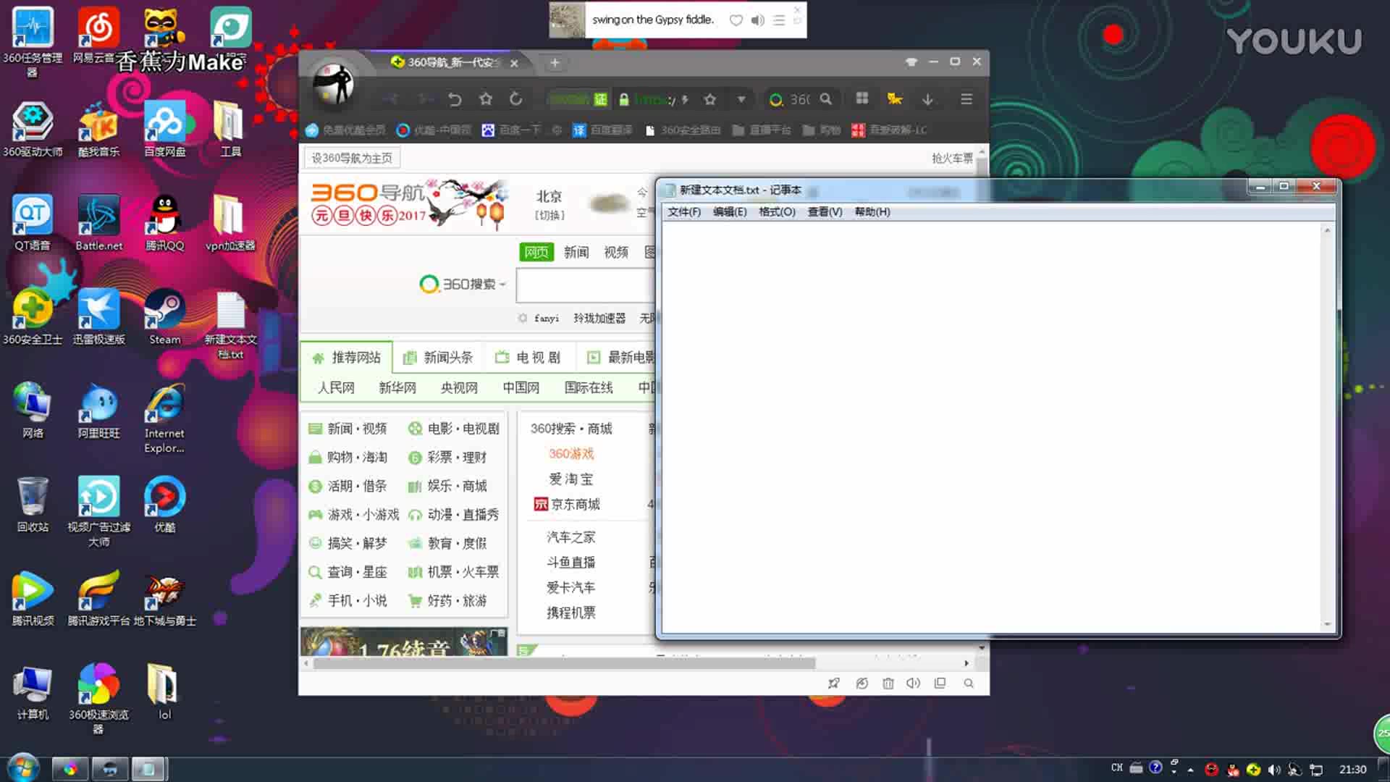Open the music player playlist icon
The width and height of the screenshot is (1390, 782).
779,20
